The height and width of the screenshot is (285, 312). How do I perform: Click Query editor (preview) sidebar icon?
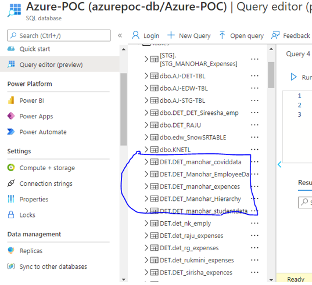11,64
